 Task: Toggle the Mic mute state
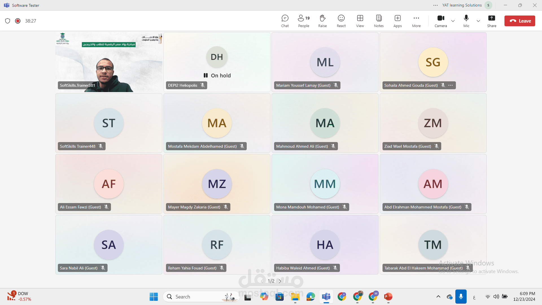coord(466,21)
